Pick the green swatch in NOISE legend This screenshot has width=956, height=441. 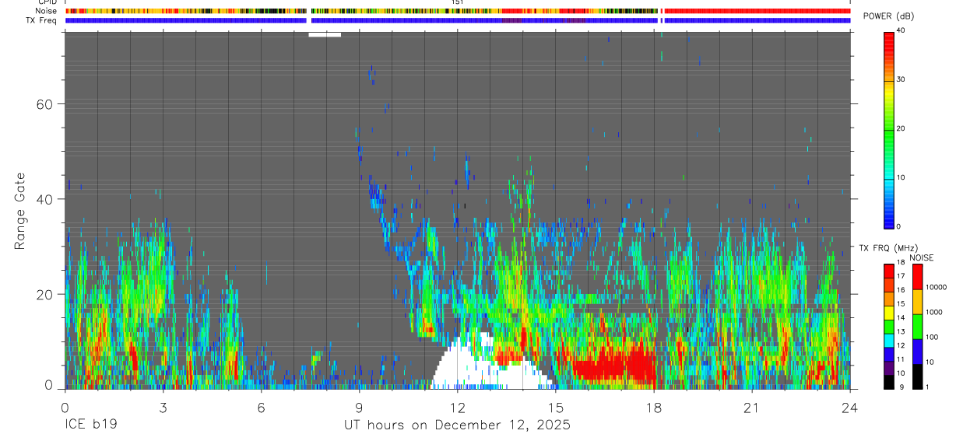coord(918,327)
